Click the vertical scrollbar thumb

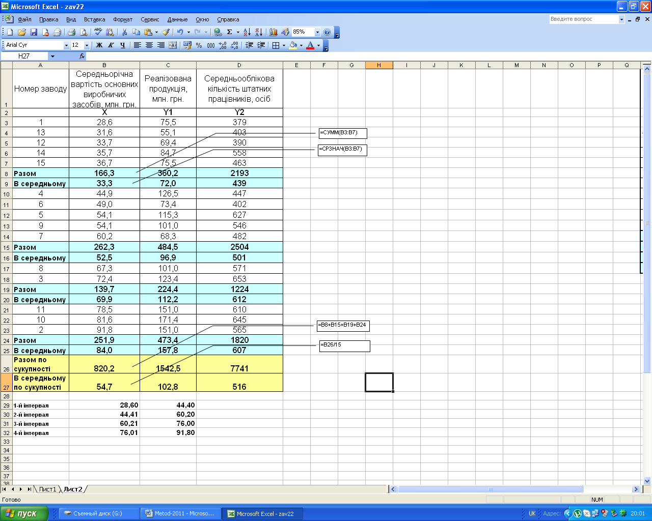coord(647,223)
